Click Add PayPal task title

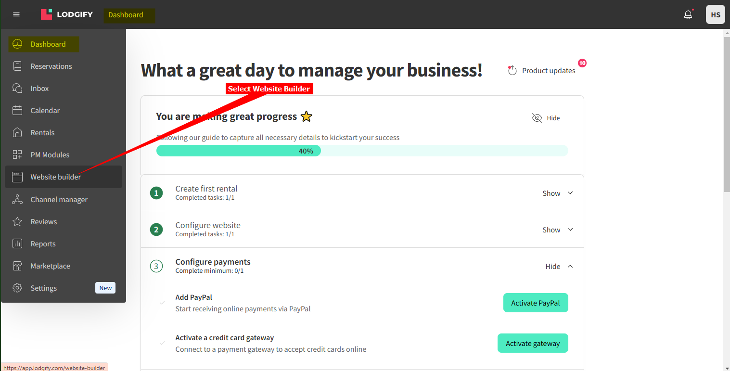point(193,297)
